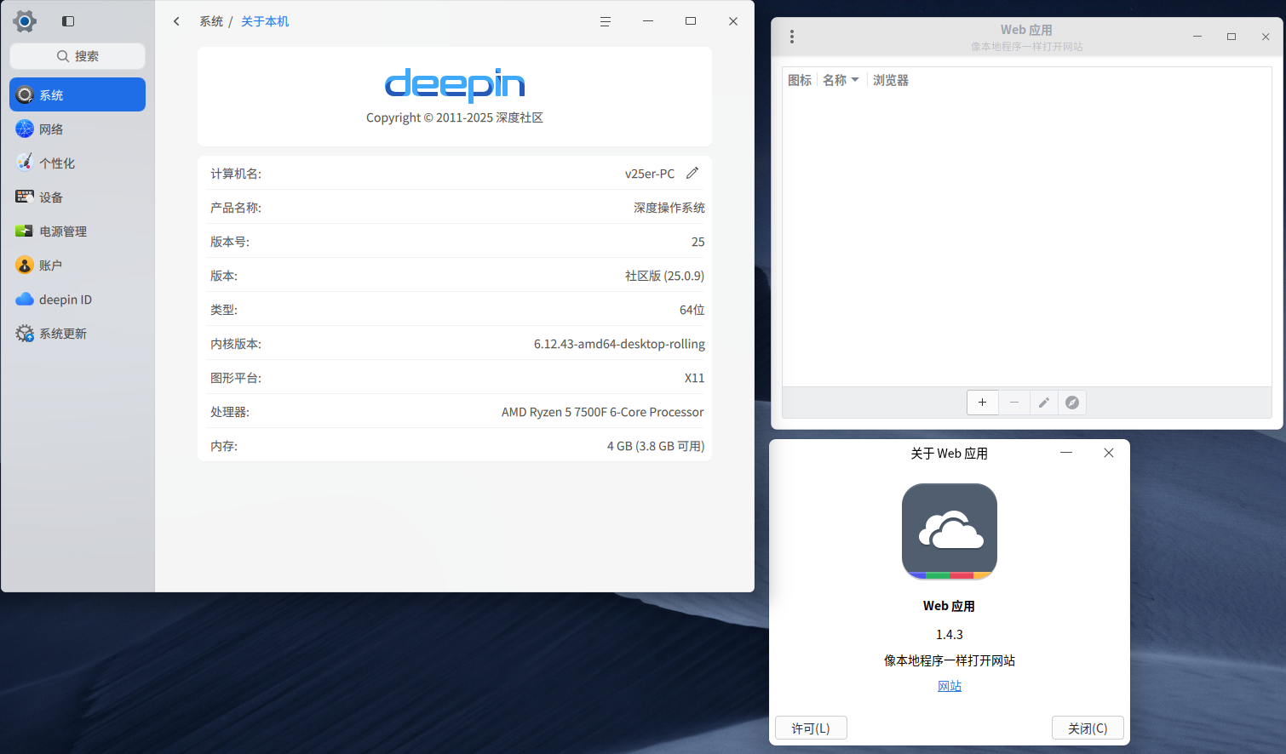Select the product name value 深度操作系统
Screen dimensions: 1286x754
coord(669,208)
